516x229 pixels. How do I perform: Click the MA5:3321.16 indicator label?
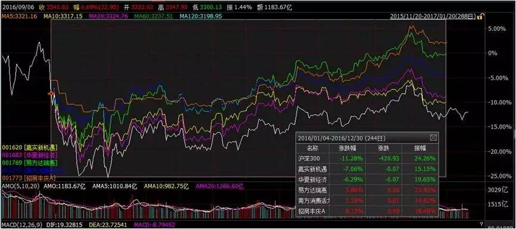pyautogui.click(x=19, y=16)
